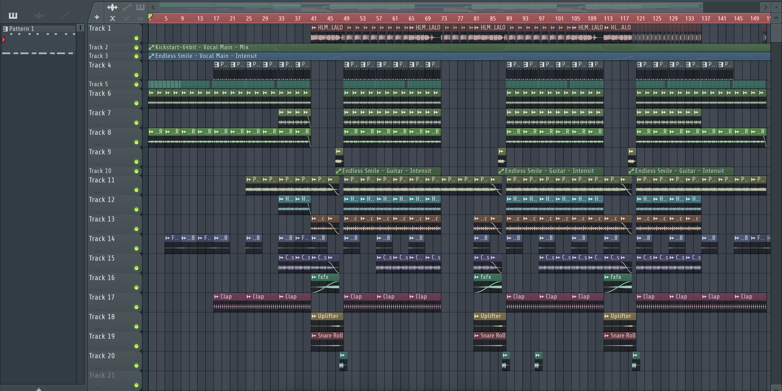Mute Track 20 with its green LED
The width and height of the screenshot is (782, 391).
click(x=136, y=366)
